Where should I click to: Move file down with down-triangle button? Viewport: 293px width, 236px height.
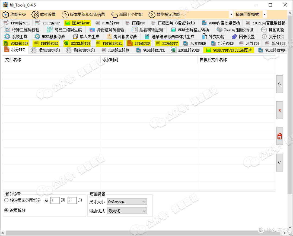[279, 162]
